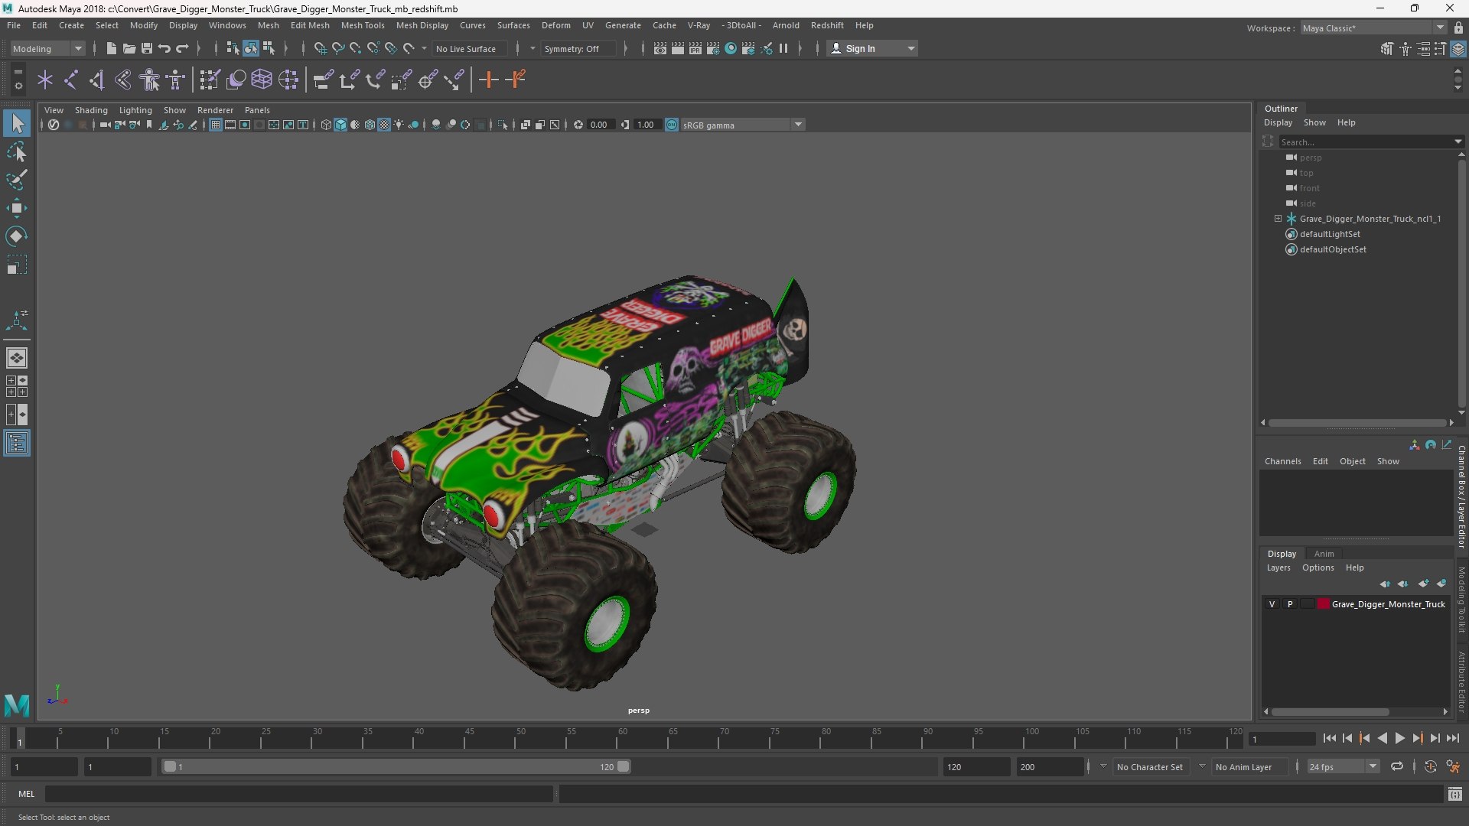Open Render Settings icon
The width and height of the screenshot is (1469, 826).
(712, 48)
